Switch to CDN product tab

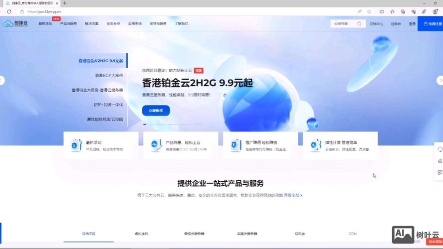(x=352, y=234)
